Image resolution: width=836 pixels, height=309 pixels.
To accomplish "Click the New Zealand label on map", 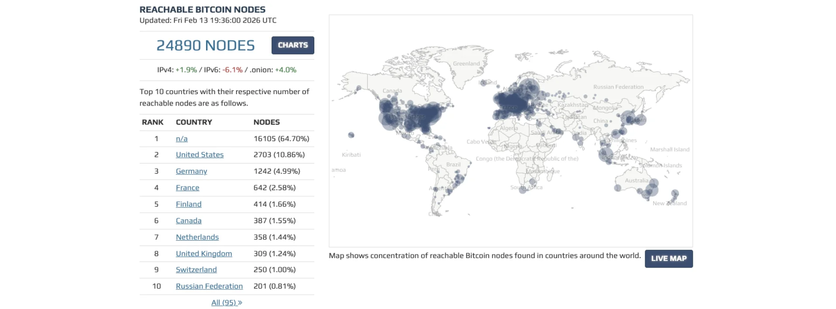I will (x=669, y=204).
